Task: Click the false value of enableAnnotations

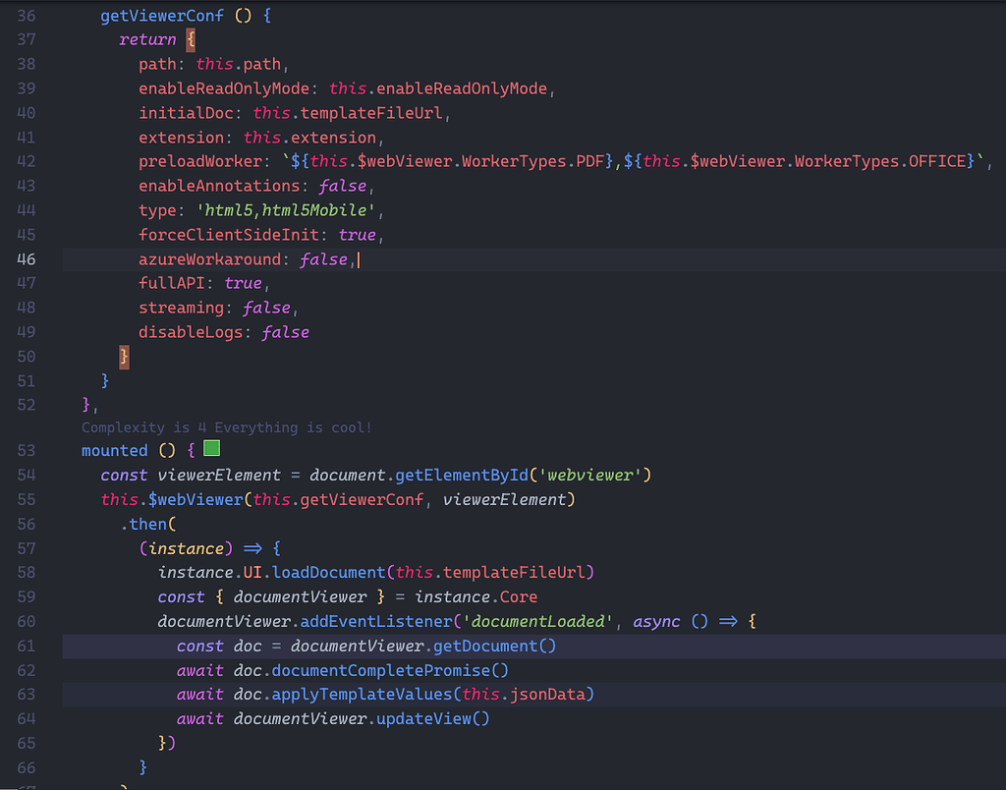Action: pyautogui.click(x=342, y=186)
